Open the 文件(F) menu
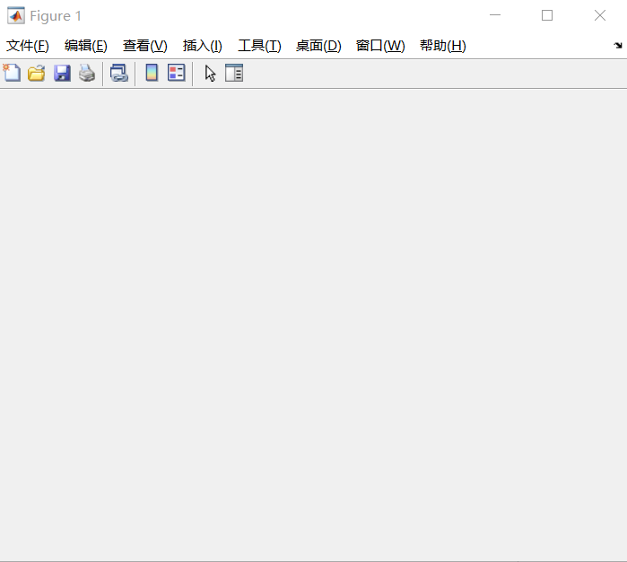Image resolution: width=627 pixels, height=562 pixels. [x=28, y=46]
